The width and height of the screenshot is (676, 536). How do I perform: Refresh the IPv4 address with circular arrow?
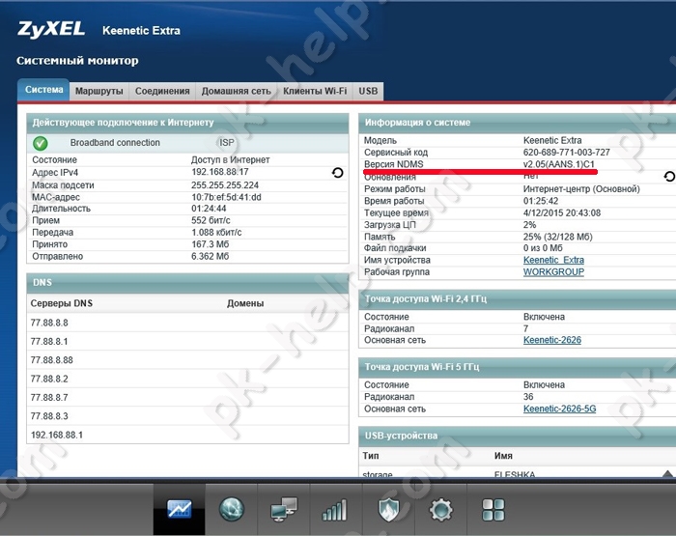pyautogui.click(x=338, y=173)
